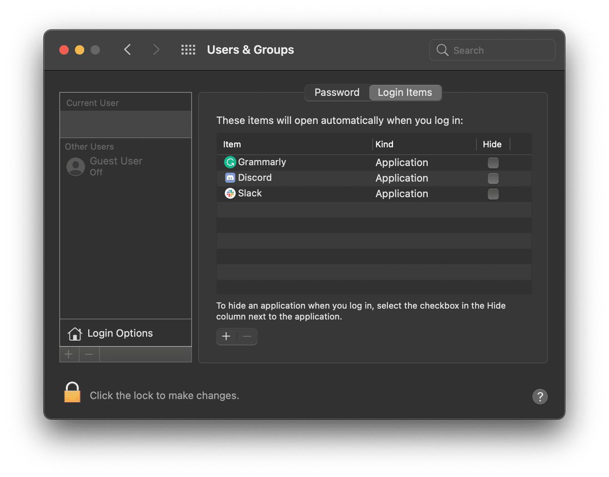Click the Slack app icon
The height and width of the screenshot is (477, 609).
(x=230, y=193)
